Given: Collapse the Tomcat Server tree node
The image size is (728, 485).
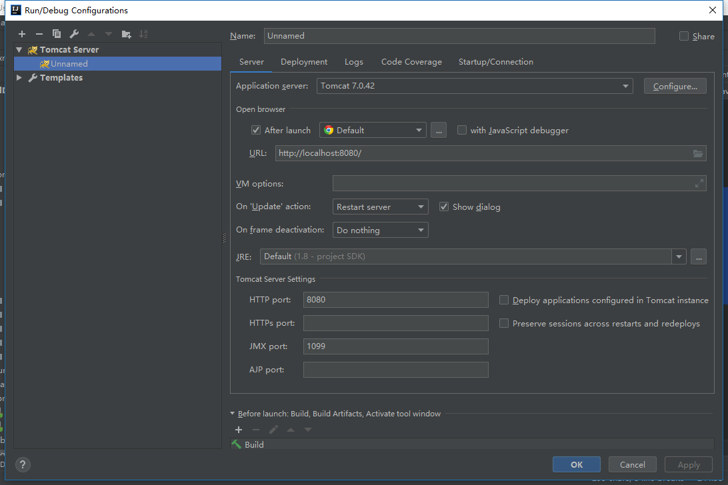Looking at the screenshot, I should pyautogui.click(x=19, y=50).
